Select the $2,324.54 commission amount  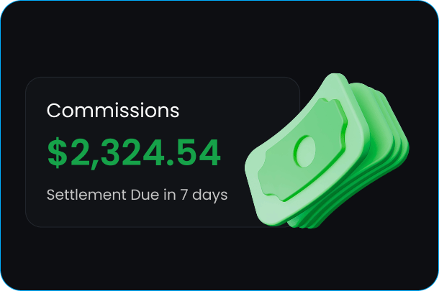pos(134,153)
